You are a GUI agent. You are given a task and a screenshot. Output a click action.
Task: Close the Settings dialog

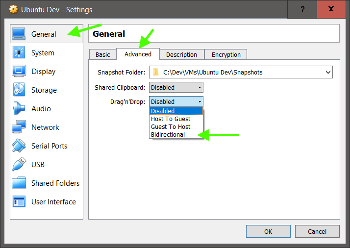coord(331,9)
